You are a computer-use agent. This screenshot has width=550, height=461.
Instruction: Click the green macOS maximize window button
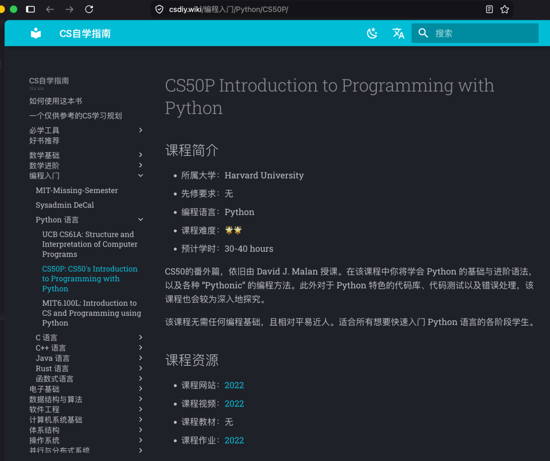coord(14,9)
